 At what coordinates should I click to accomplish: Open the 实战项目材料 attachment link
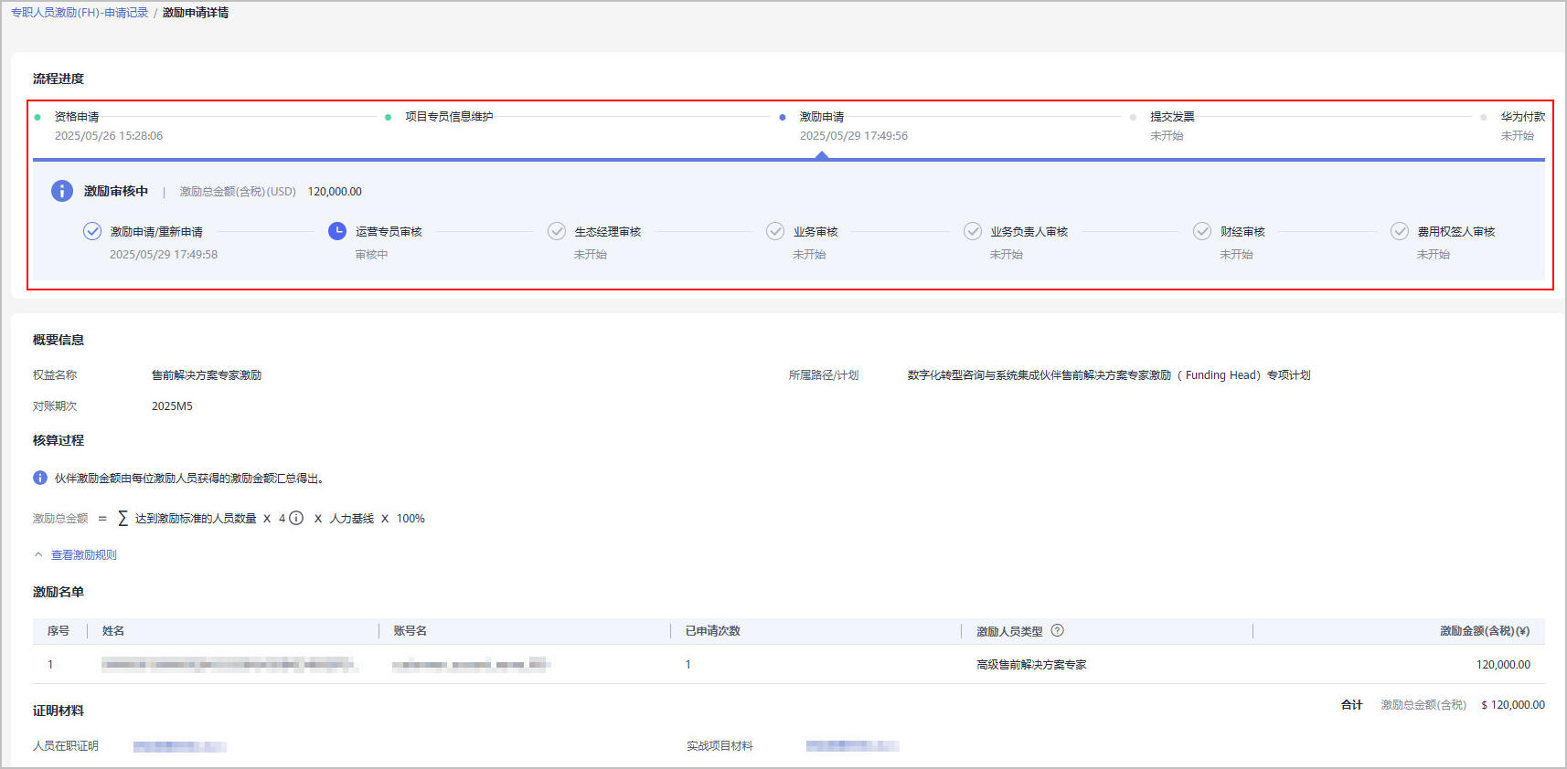coord(852,746)
